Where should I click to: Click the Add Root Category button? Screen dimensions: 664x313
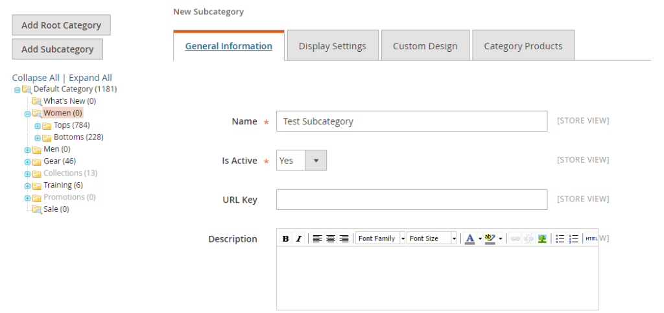pos(61,25)
